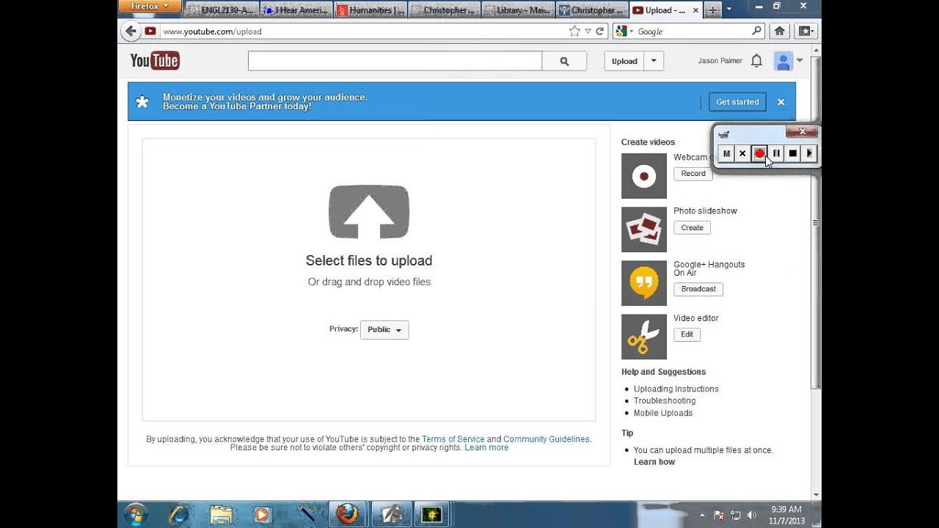Open the list all tabs dropdown
This screenshot has height=528, width=939.
728,10
